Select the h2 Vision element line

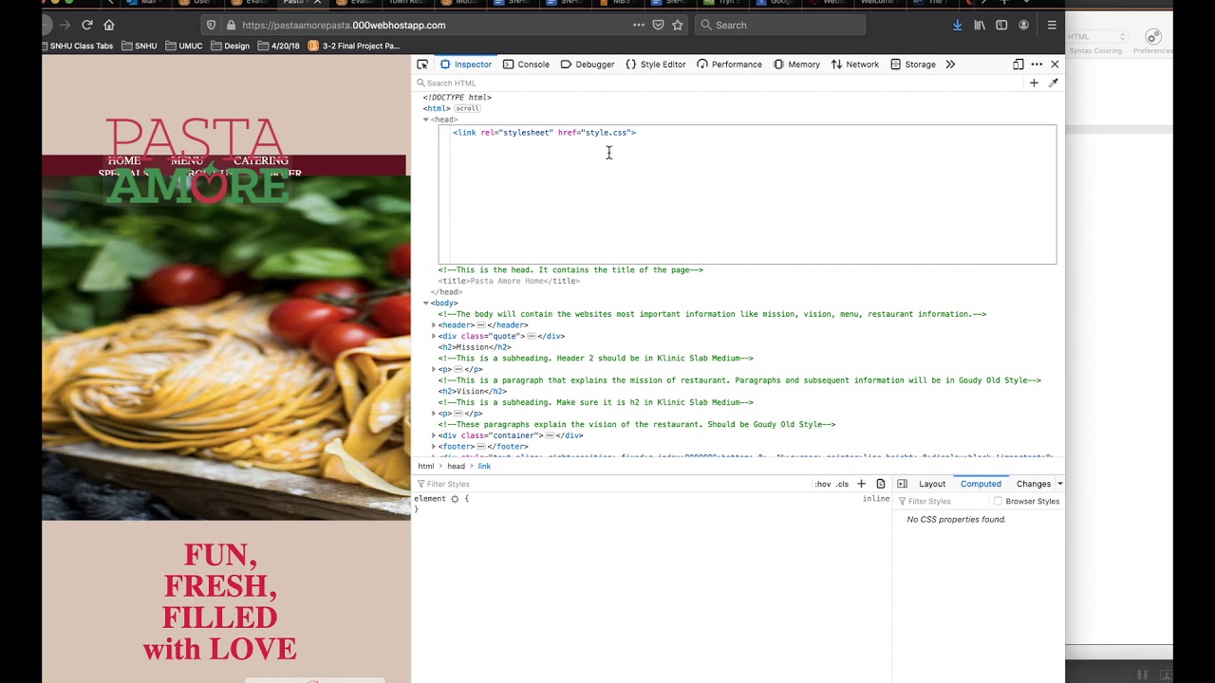[x=473, y=392]
